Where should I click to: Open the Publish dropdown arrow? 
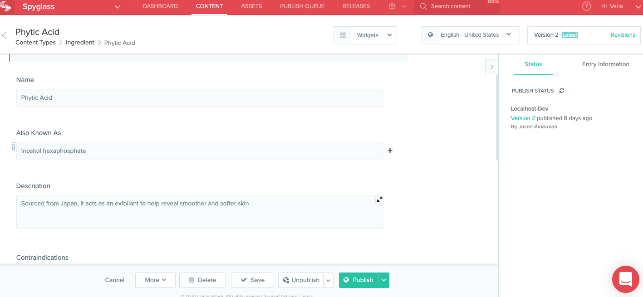(384, 280)
